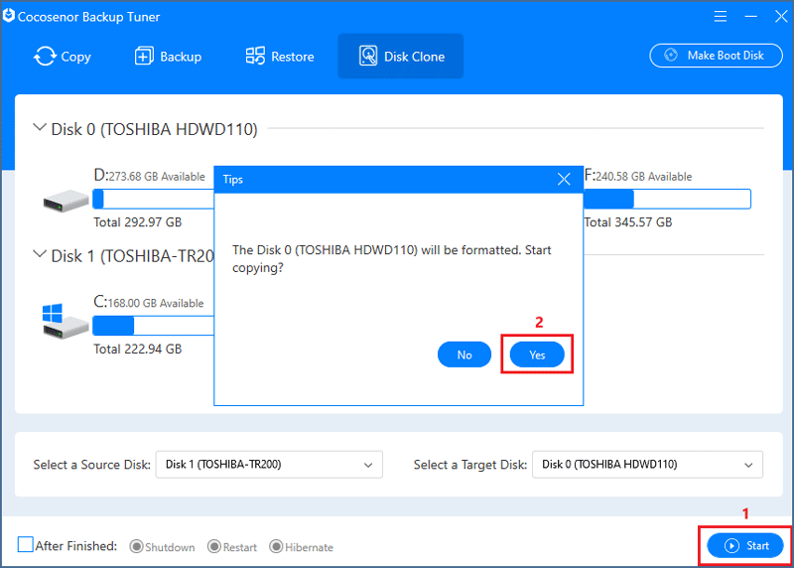
Task: Close the Tips dialog with X
Action: click(564, 179)
